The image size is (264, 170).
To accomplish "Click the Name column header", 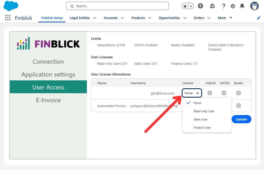I will (x=102, y=83).
